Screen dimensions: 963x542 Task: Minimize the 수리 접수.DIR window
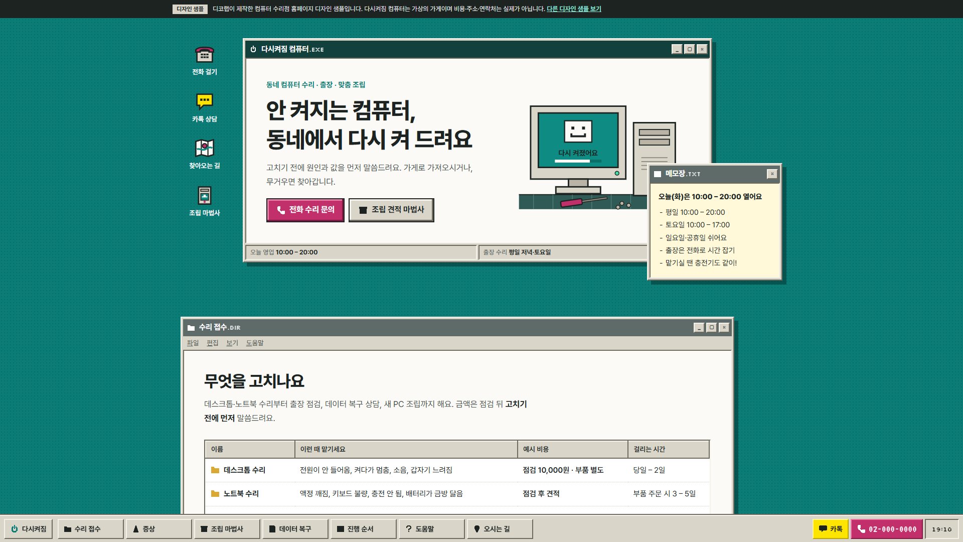click(699, 327)
